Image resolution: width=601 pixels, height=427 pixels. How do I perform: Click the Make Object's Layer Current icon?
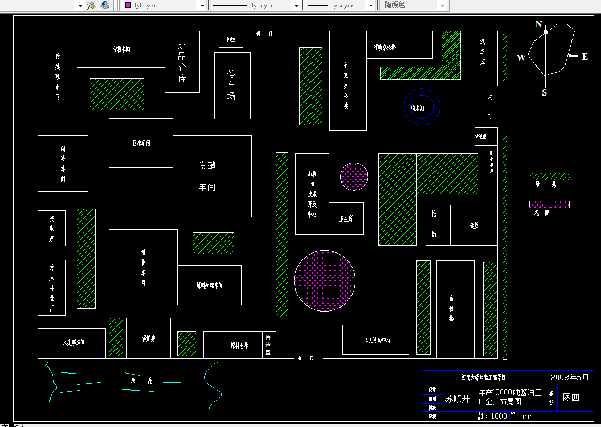coord(91,5)
